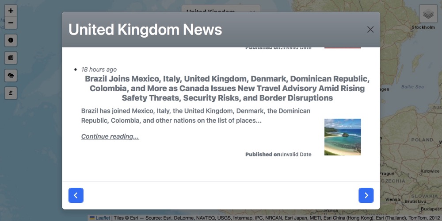Viewport: 442px width, 221px height.
Task: Click the article summary text about Brazil
Action: tap(196, 116)
